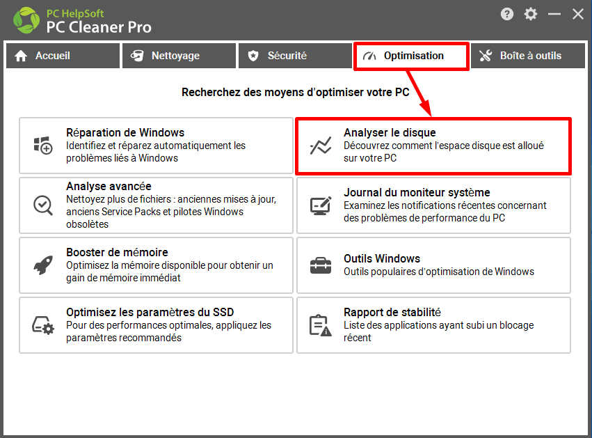This screenshot has height=438, width=592.
Task: Click the house icon on Accueil tab
Action: coord(21,56)
